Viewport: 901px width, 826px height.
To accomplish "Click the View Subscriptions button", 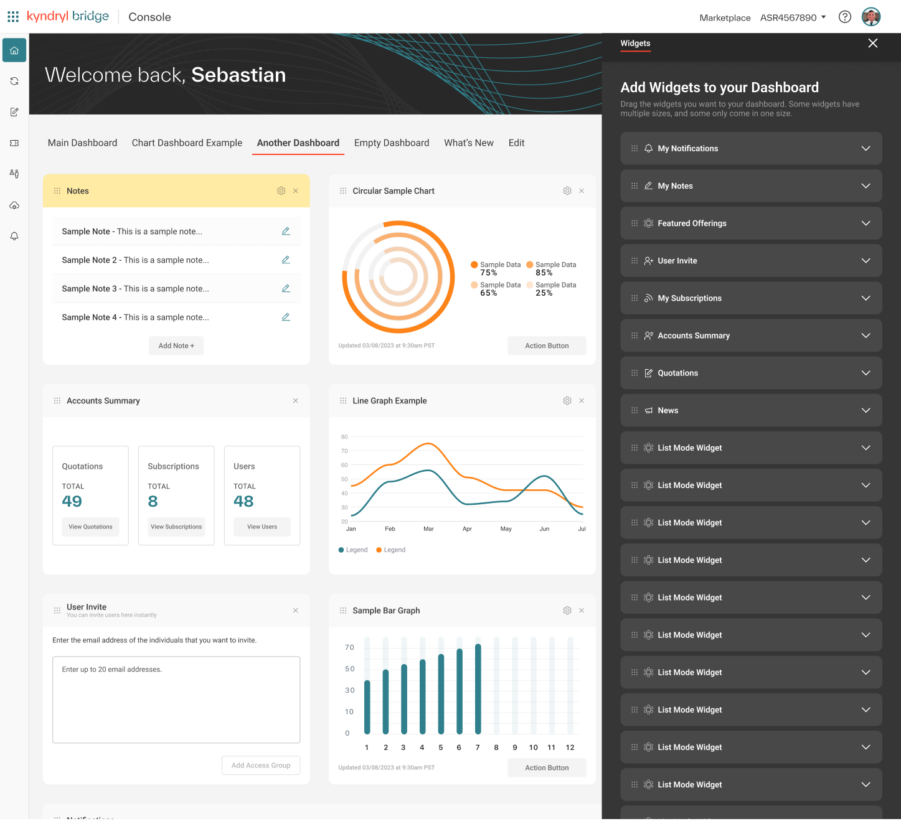I will click(176, 527).
